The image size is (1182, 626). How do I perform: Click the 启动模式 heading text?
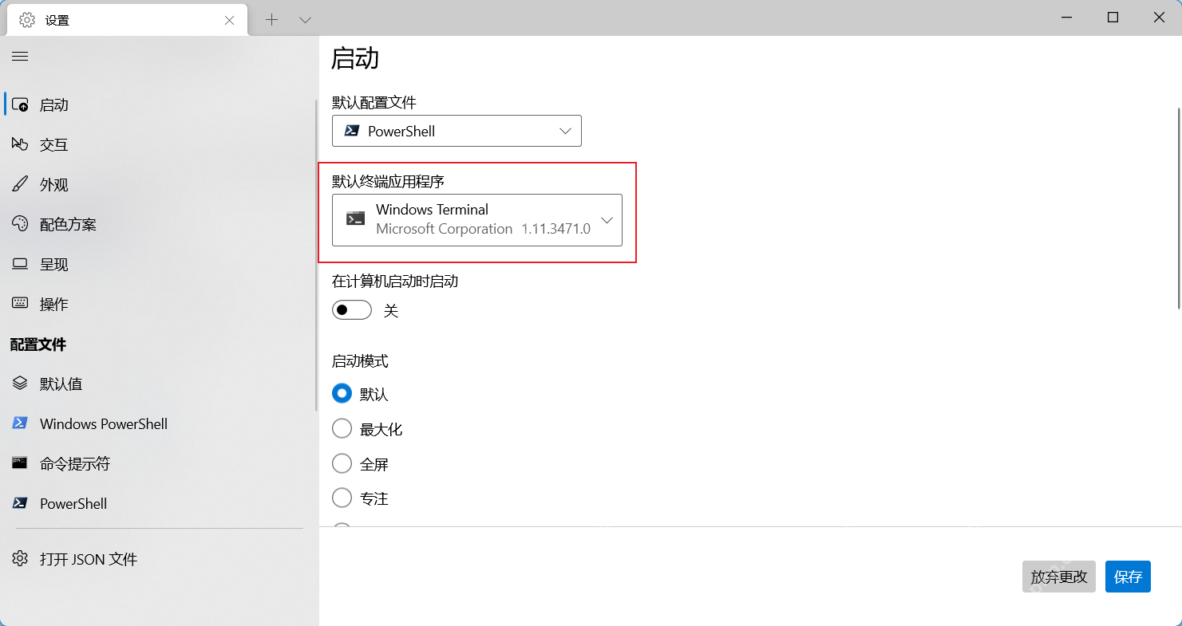(x=360, y=361)
